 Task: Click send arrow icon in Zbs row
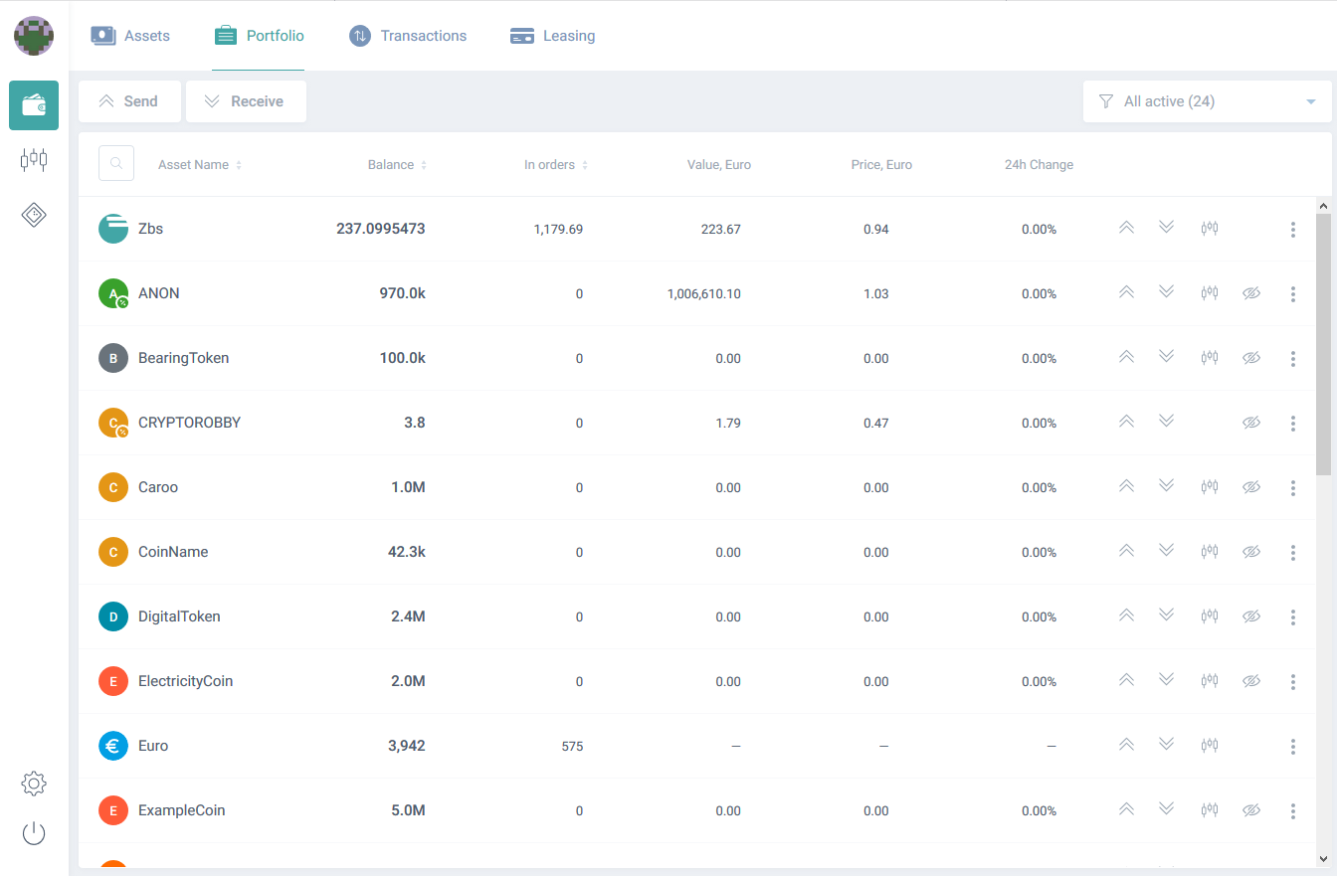click(1126, 228)
